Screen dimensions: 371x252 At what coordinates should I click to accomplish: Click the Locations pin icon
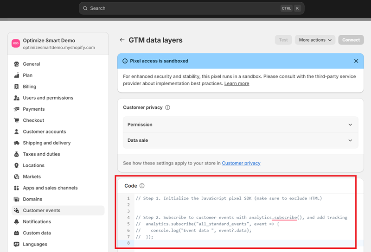pyautogui.click(x=16, y=165)
